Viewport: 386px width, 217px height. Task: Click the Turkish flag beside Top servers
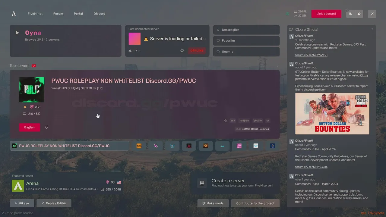(34, 66)
